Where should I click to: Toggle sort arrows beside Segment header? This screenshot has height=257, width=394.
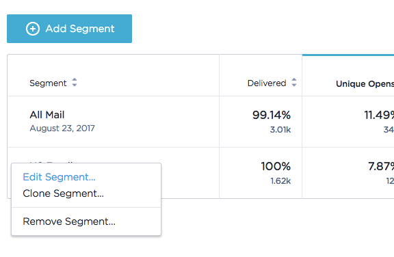75,82
